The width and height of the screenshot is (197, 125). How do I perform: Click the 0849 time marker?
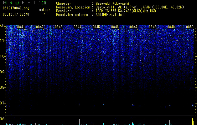pos(171,27)
